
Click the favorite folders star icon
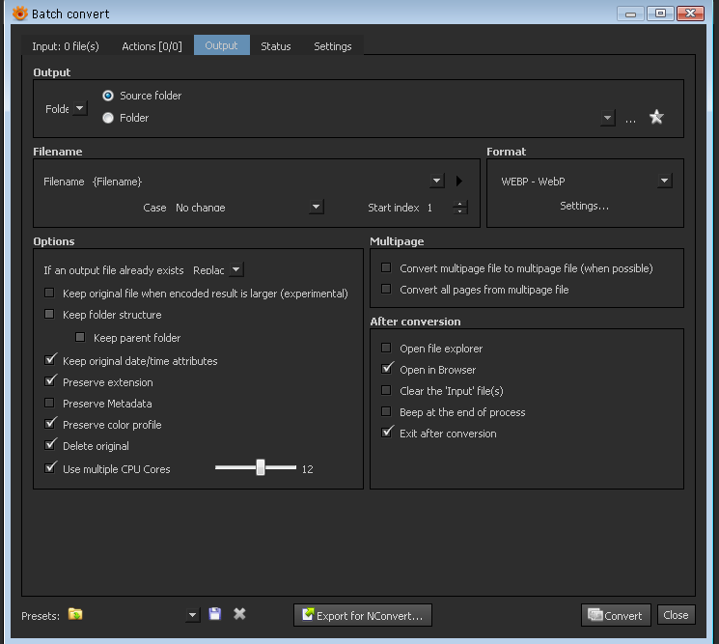pos(656,118)
